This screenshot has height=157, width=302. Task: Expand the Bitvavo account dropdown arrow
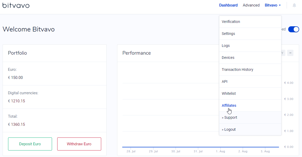[280, 5]
